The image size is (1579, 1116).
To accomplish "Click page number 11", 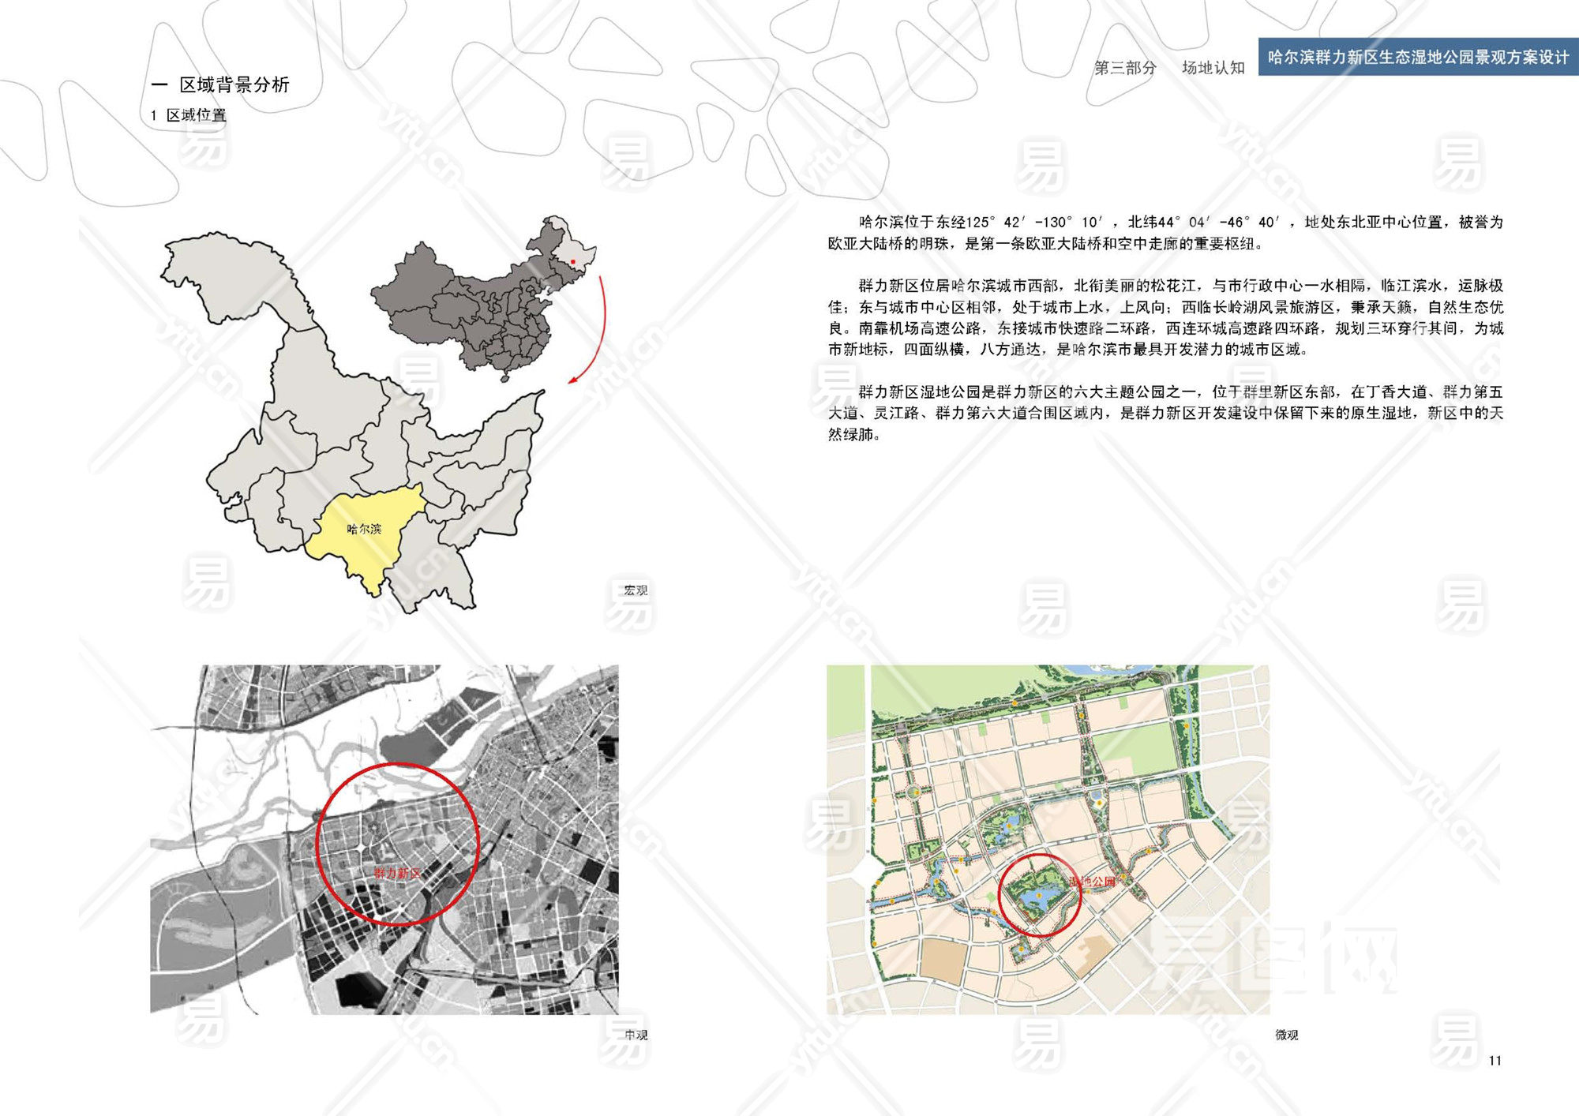I will coord(1495,1061).
